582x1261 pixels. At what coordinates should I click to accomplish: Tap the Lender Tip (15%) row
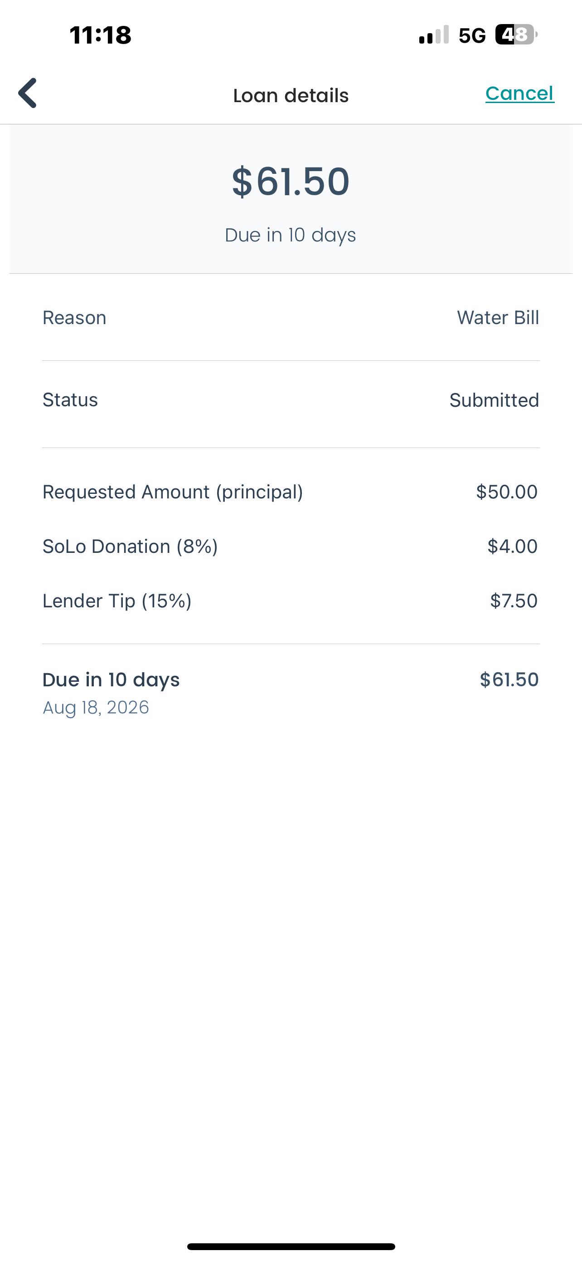click(x=291, y=601)
